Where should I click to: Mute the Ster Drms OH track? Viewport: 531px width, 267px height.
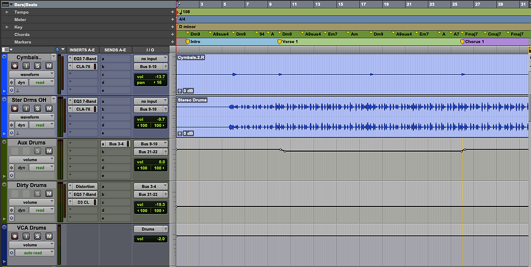[x=49, y=108]
